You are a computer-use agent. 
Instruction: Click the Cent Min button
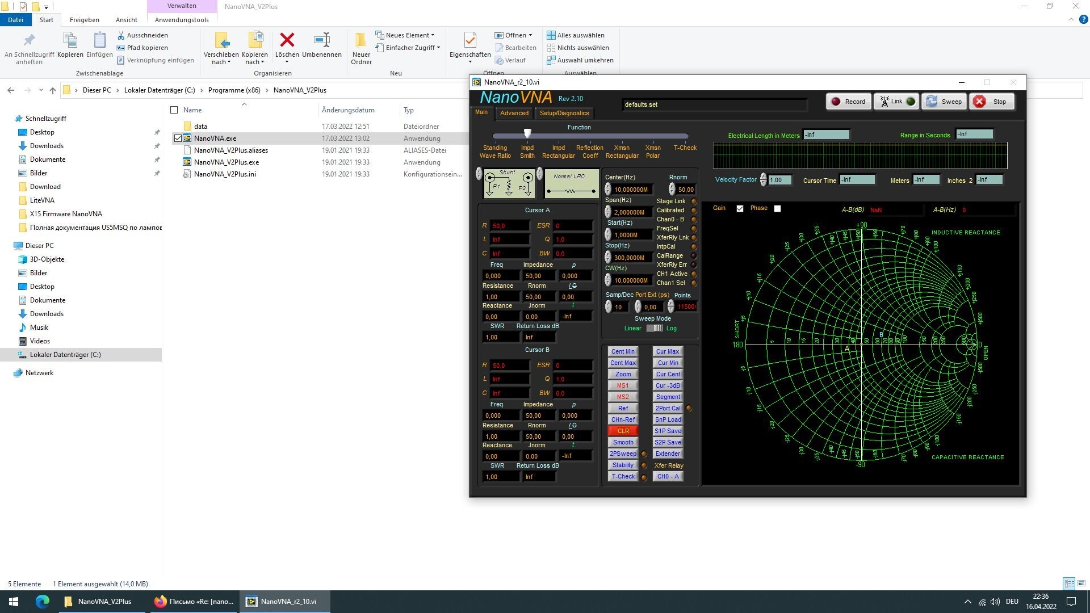(x=623, y=351)
